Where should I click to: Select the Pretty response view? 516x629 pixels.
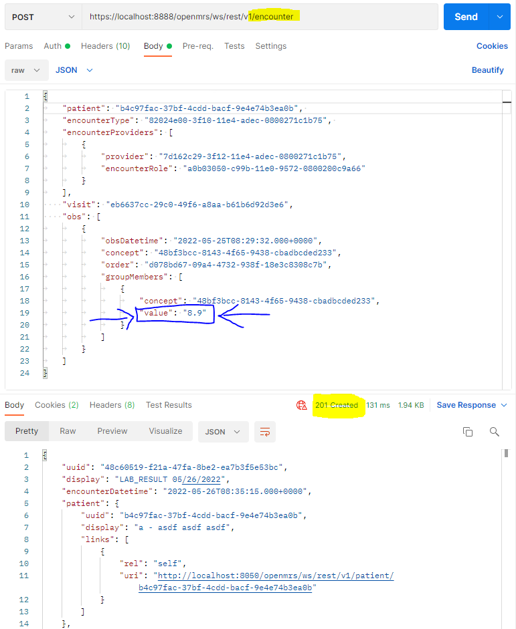click(x=27, y=431)
